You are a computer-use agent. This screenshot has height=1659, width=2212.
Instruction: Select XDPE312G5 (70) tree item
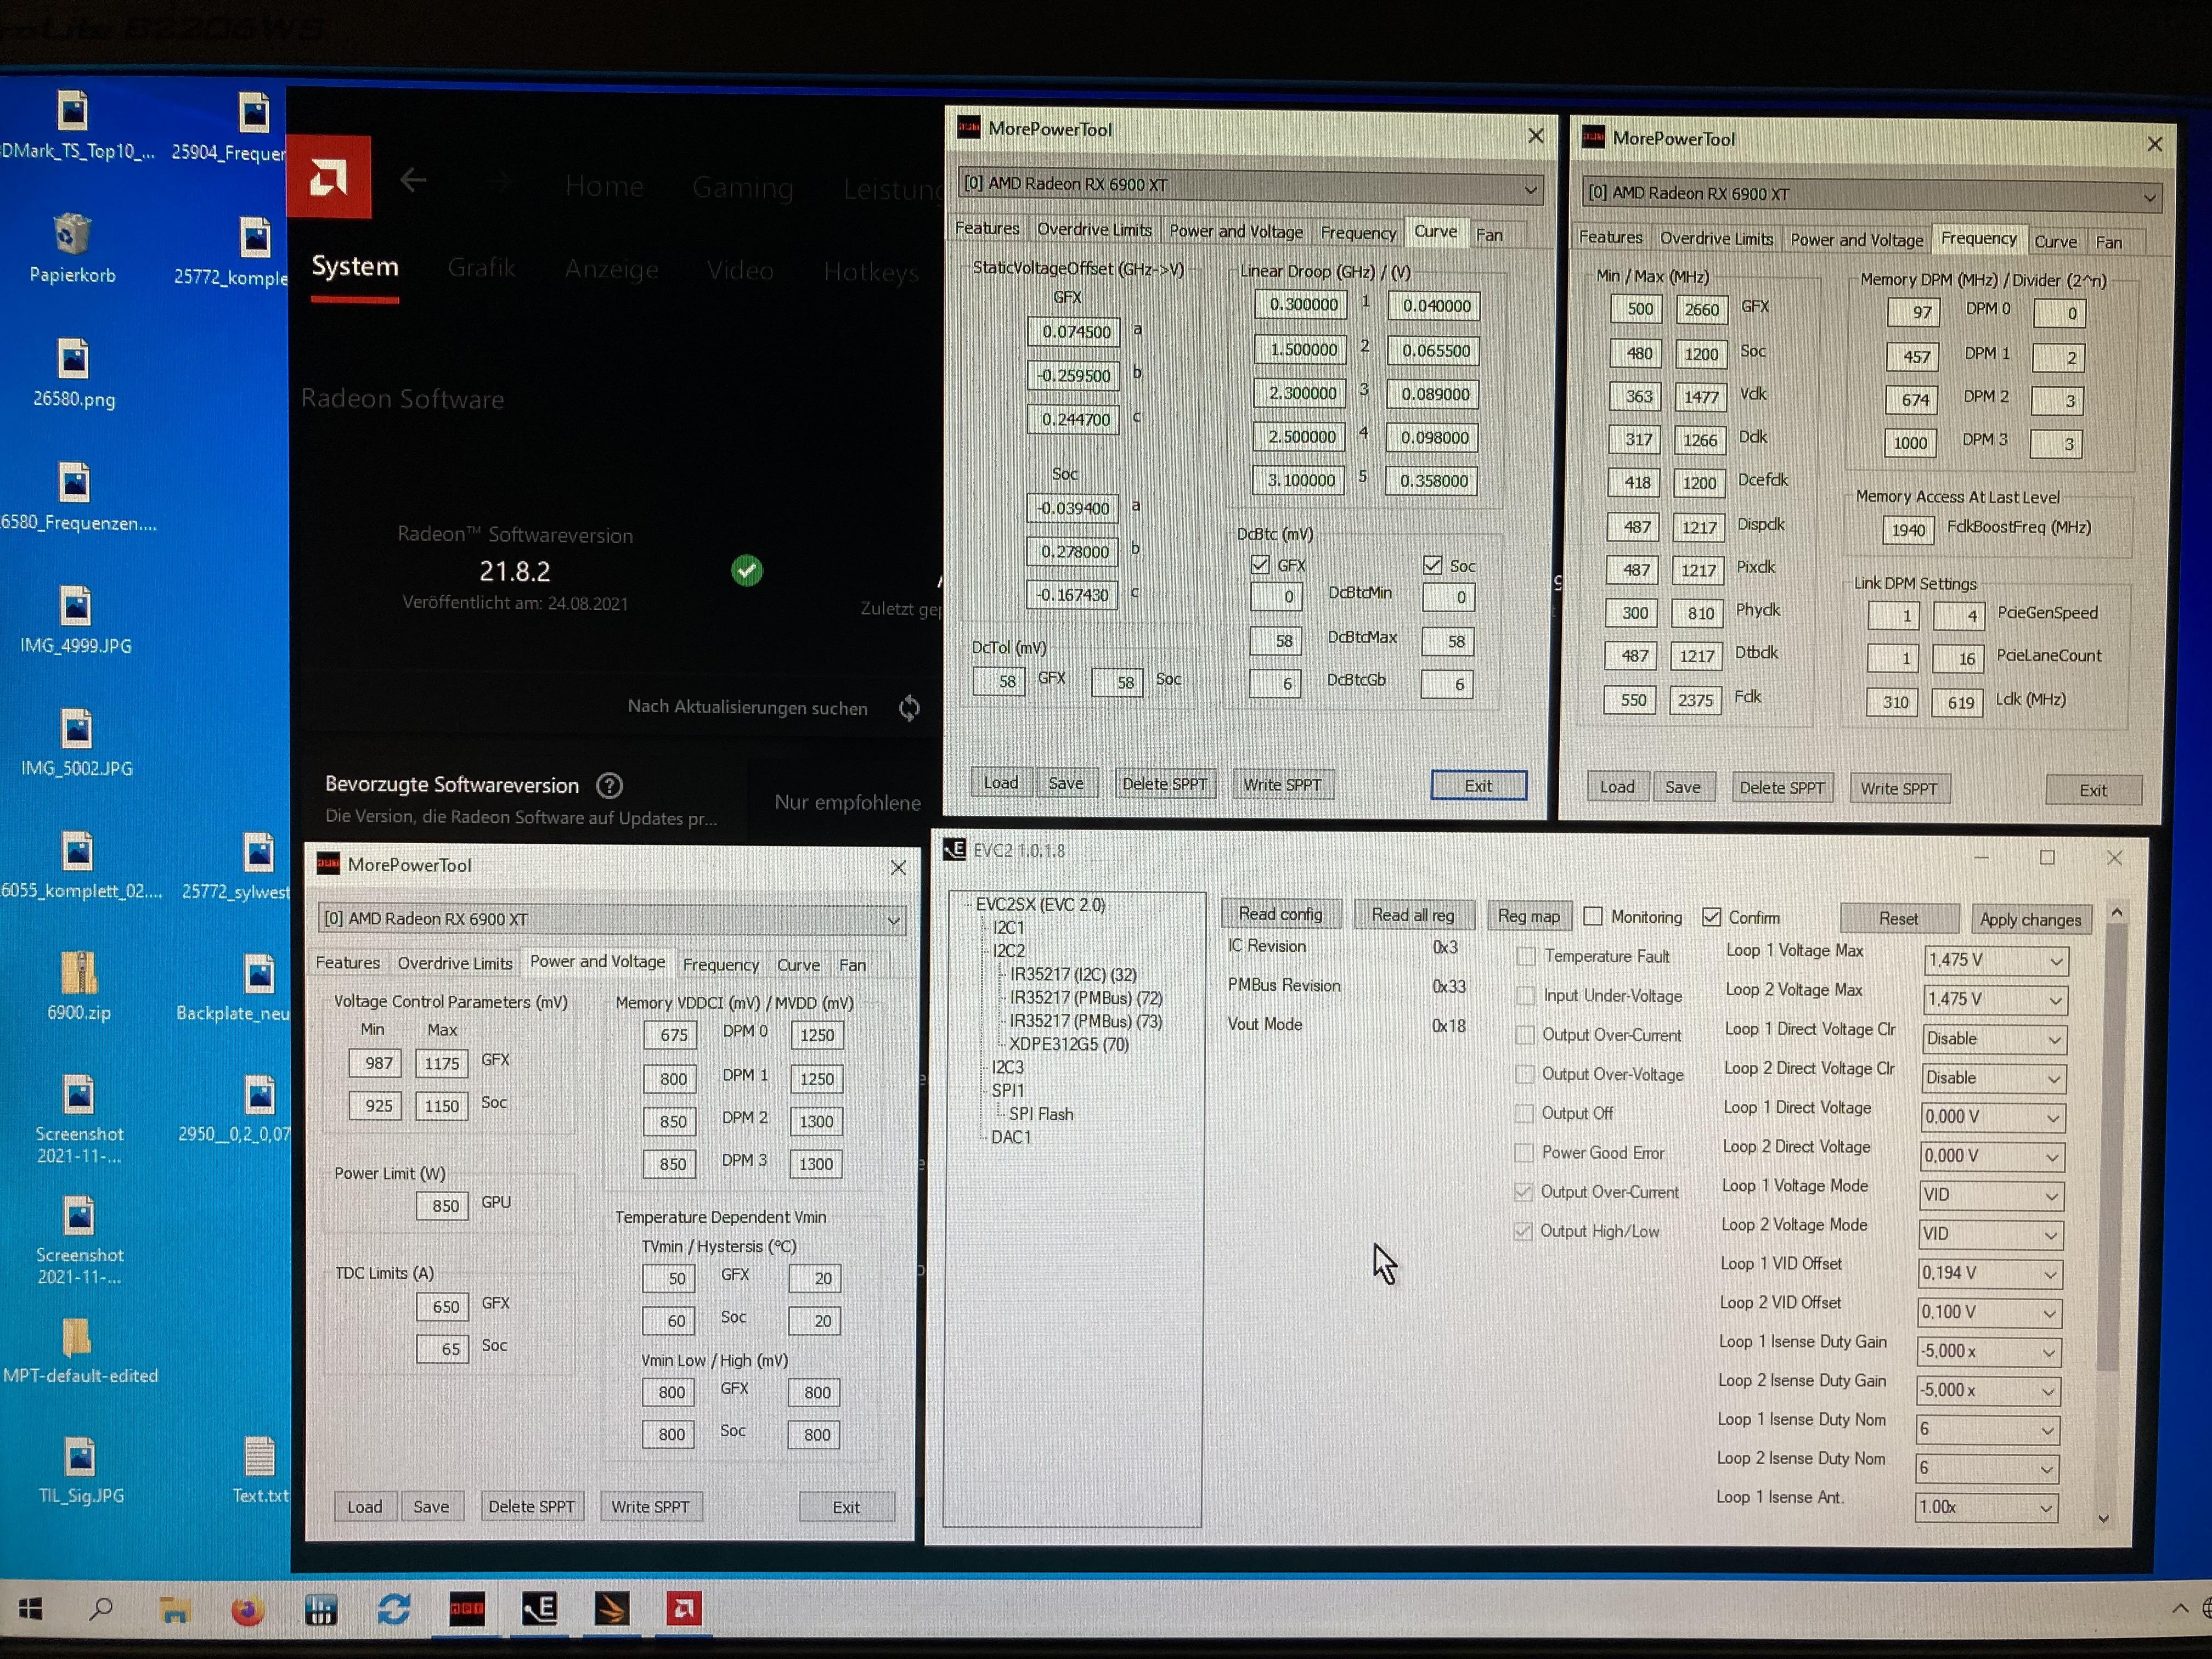point(1068,1044)
